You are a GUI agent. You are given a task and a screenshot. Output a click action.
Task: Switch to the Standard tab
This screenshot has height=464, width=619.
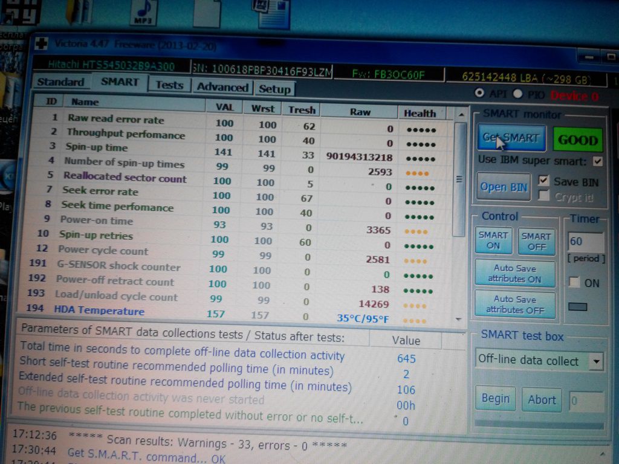[x=61, y=82]
